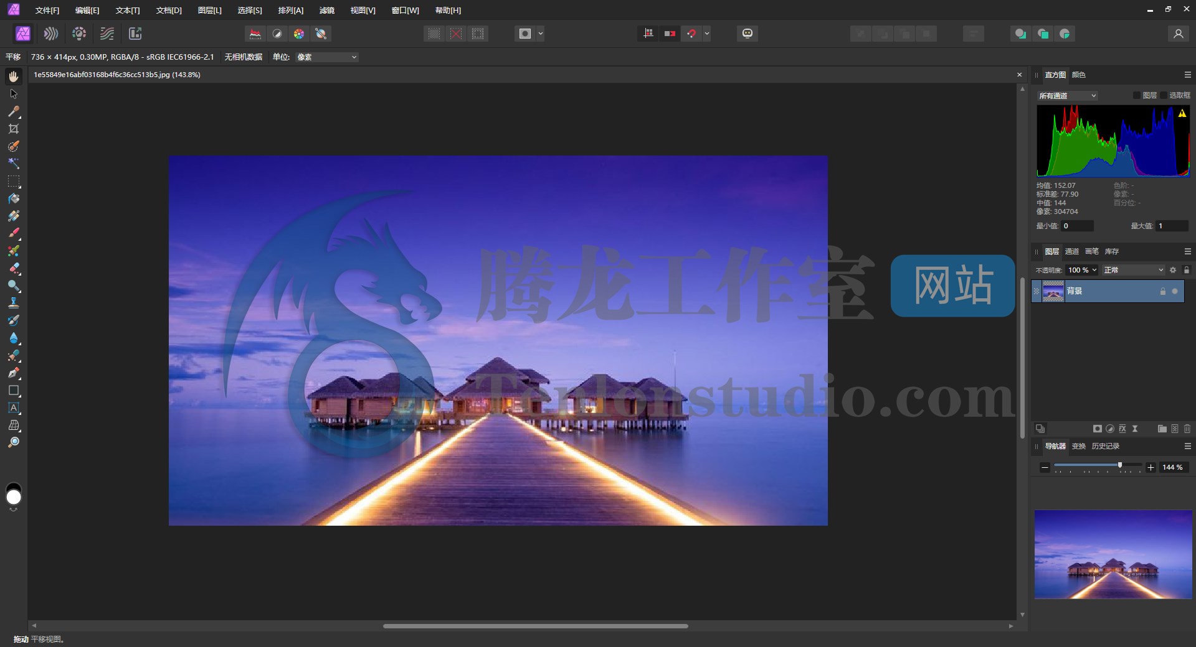Select the Blur (water drop) tool
The width and height of the screenshot is (1196, 647).
(14, 338)
